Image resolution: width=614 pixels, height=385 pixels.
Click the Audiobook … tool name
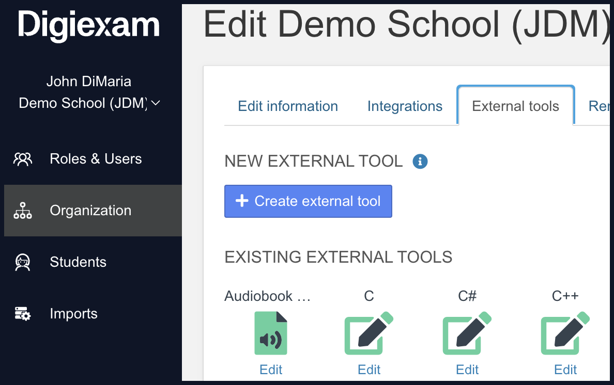coord(267,296)
